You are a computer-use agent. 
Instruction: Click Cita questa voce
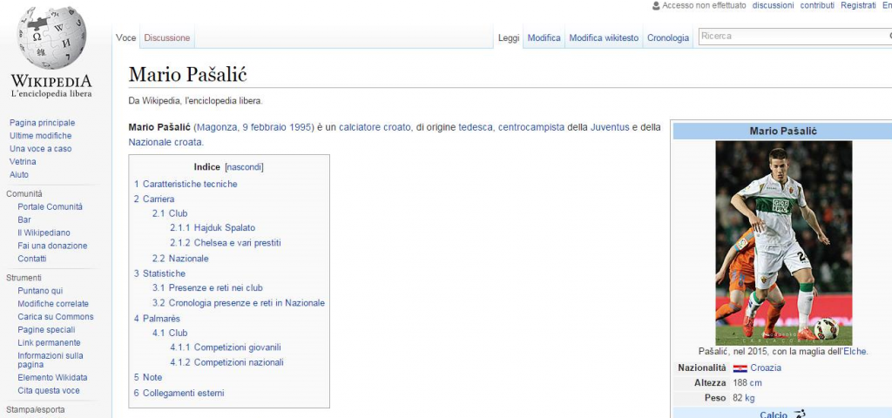(x=49, y=391)
